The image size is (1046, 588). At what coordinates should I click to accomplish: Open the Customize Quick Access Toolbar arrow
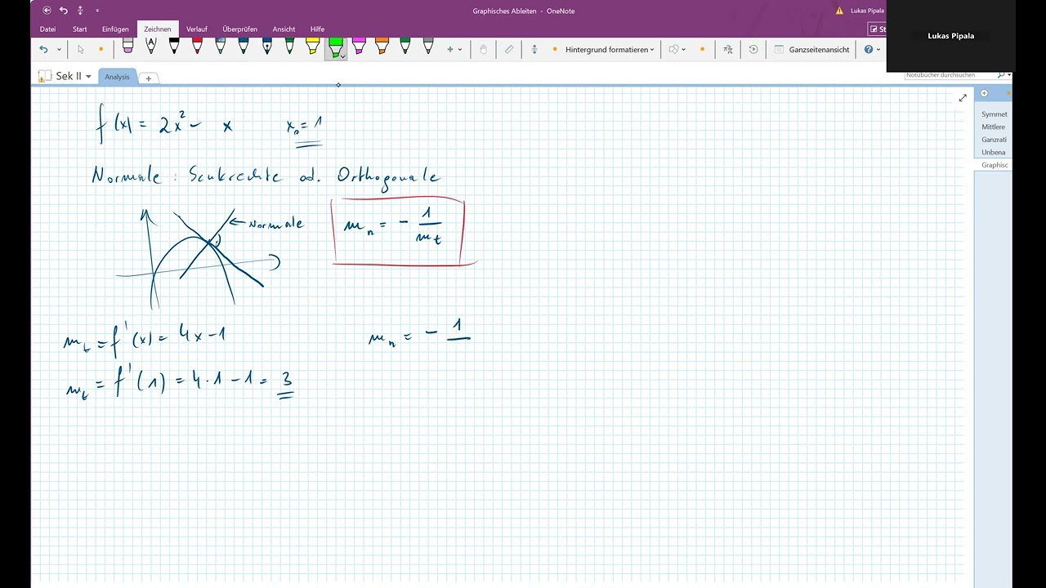click(x=97, y=11)
